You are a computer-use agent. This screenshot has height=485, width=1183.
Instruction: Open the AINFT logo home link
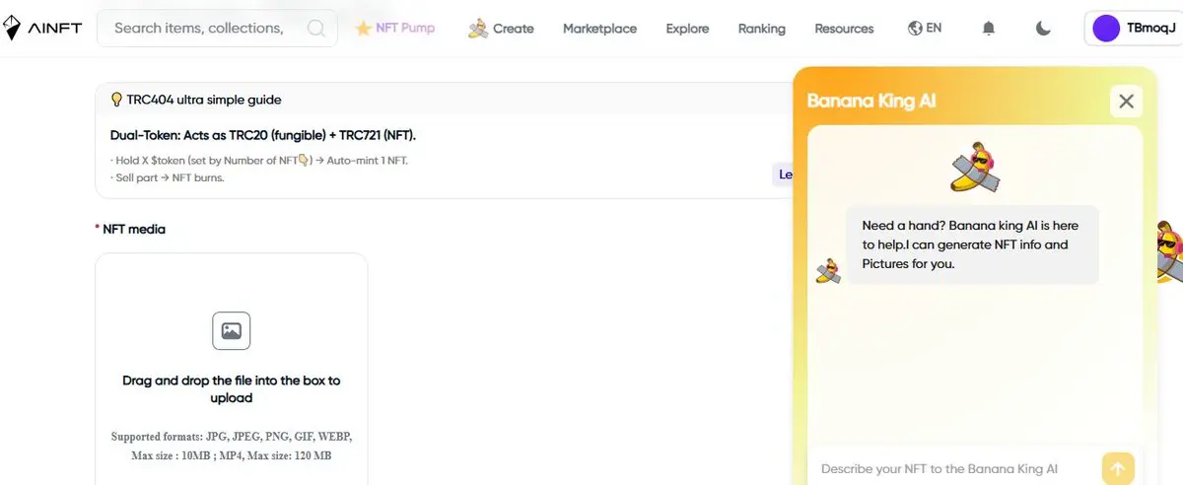[44, 28]
